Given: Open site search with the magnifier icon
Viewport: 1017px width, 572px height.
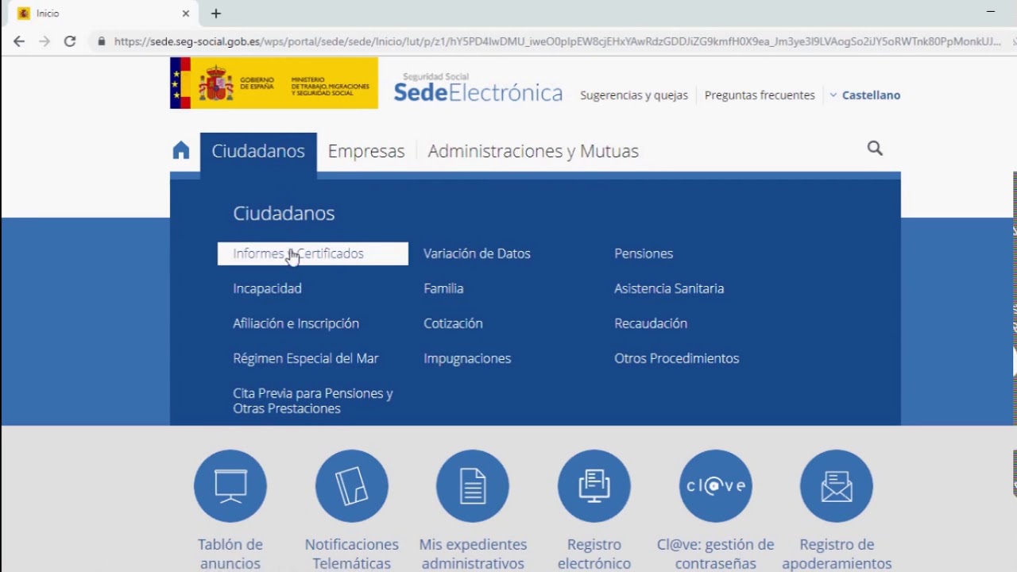Looking at the screenshot, I should point(875,149).
